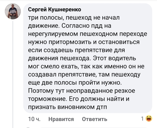Click the vertical reply thread line
The image size is (157, 128).
[x=13, y=74]
